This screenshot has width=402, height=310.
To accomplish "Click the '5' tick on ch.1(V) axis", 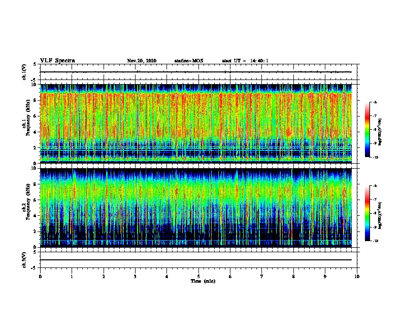I will 36,64.
